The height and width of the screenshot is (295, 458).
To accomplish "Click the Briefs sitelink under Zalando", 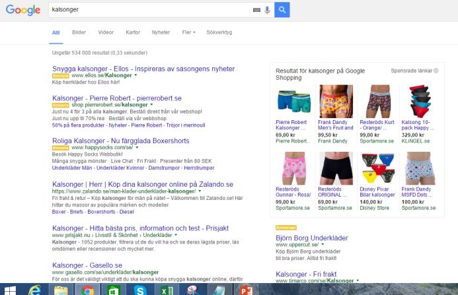I will pyautogui.click(x=77, y=212).
